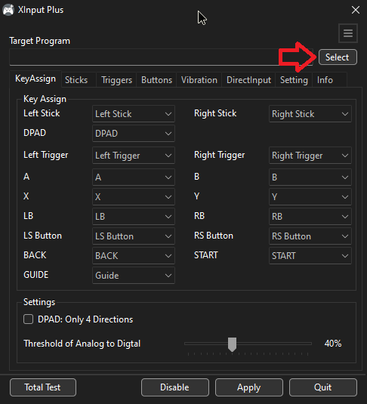Click the Disable button
The height and width of the screenshot is (404, 367).
(x=174, y=387)
